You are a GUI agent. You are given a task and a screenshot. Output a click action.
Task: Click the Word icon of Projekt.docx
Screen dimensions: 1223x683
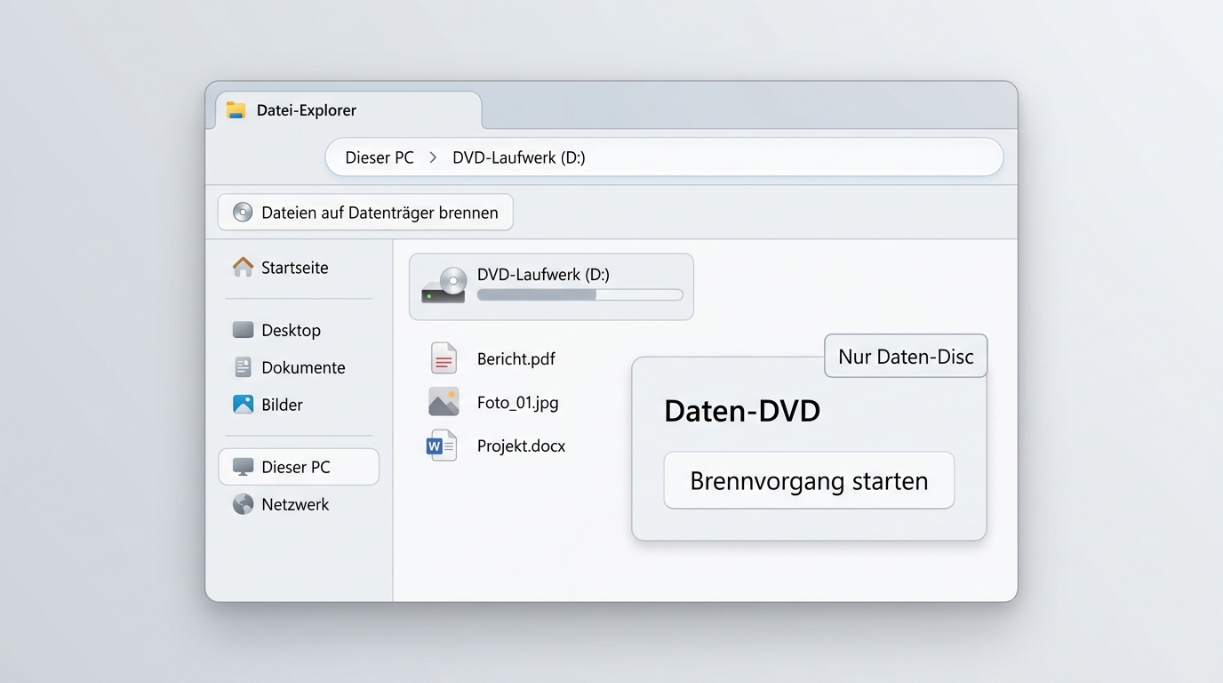(x=442, y=446)
